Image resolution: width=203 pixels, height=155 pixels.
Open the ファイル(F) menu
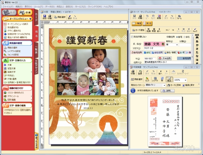8,6
